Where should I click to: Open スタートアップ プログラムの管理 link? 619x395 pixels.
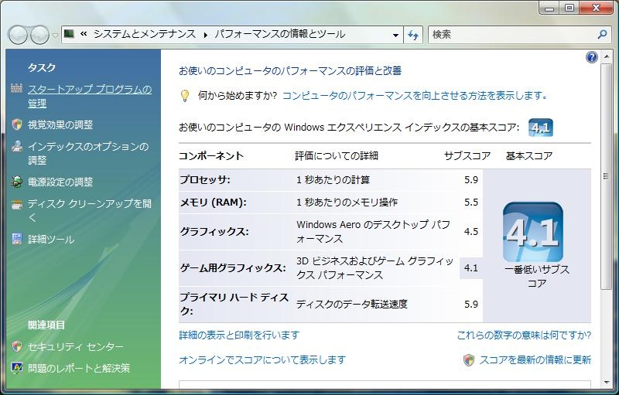[90, 96]
